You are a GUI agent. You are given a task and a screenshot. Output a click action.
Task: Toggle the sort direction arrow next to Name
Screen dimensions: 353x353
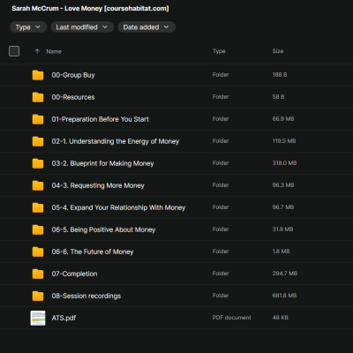coord(37,51)
